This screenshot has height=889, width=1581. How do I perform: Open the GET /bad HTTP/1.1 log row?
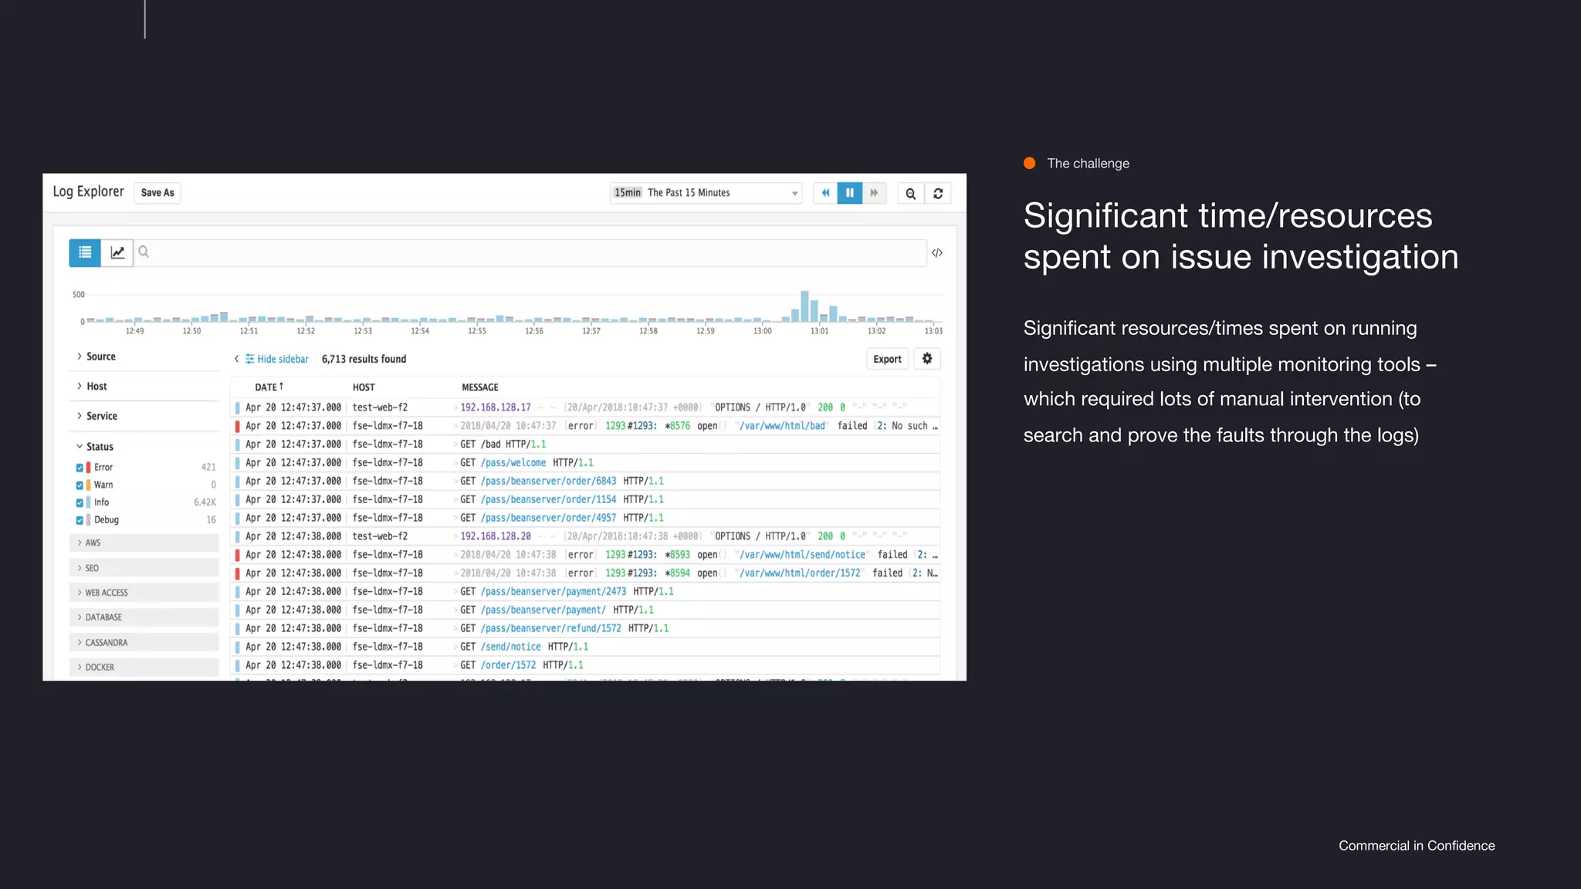587,444
